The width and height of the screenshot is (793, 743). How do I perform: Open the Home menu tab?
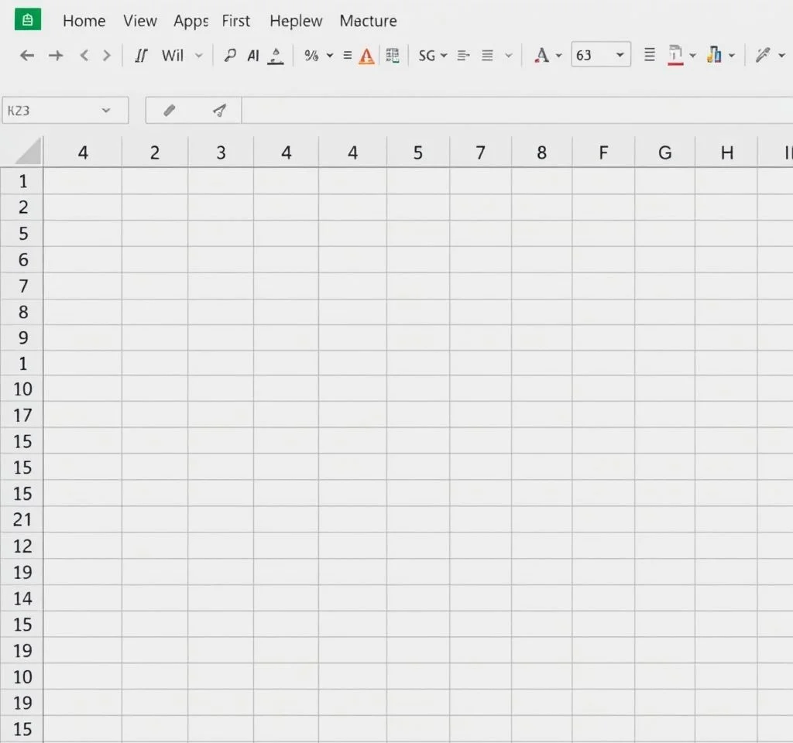(x=84, y=21)
